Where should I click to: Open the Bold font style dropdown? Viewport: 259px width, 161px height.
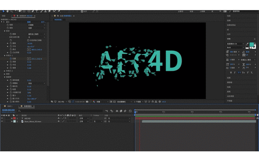pos(236,47)
